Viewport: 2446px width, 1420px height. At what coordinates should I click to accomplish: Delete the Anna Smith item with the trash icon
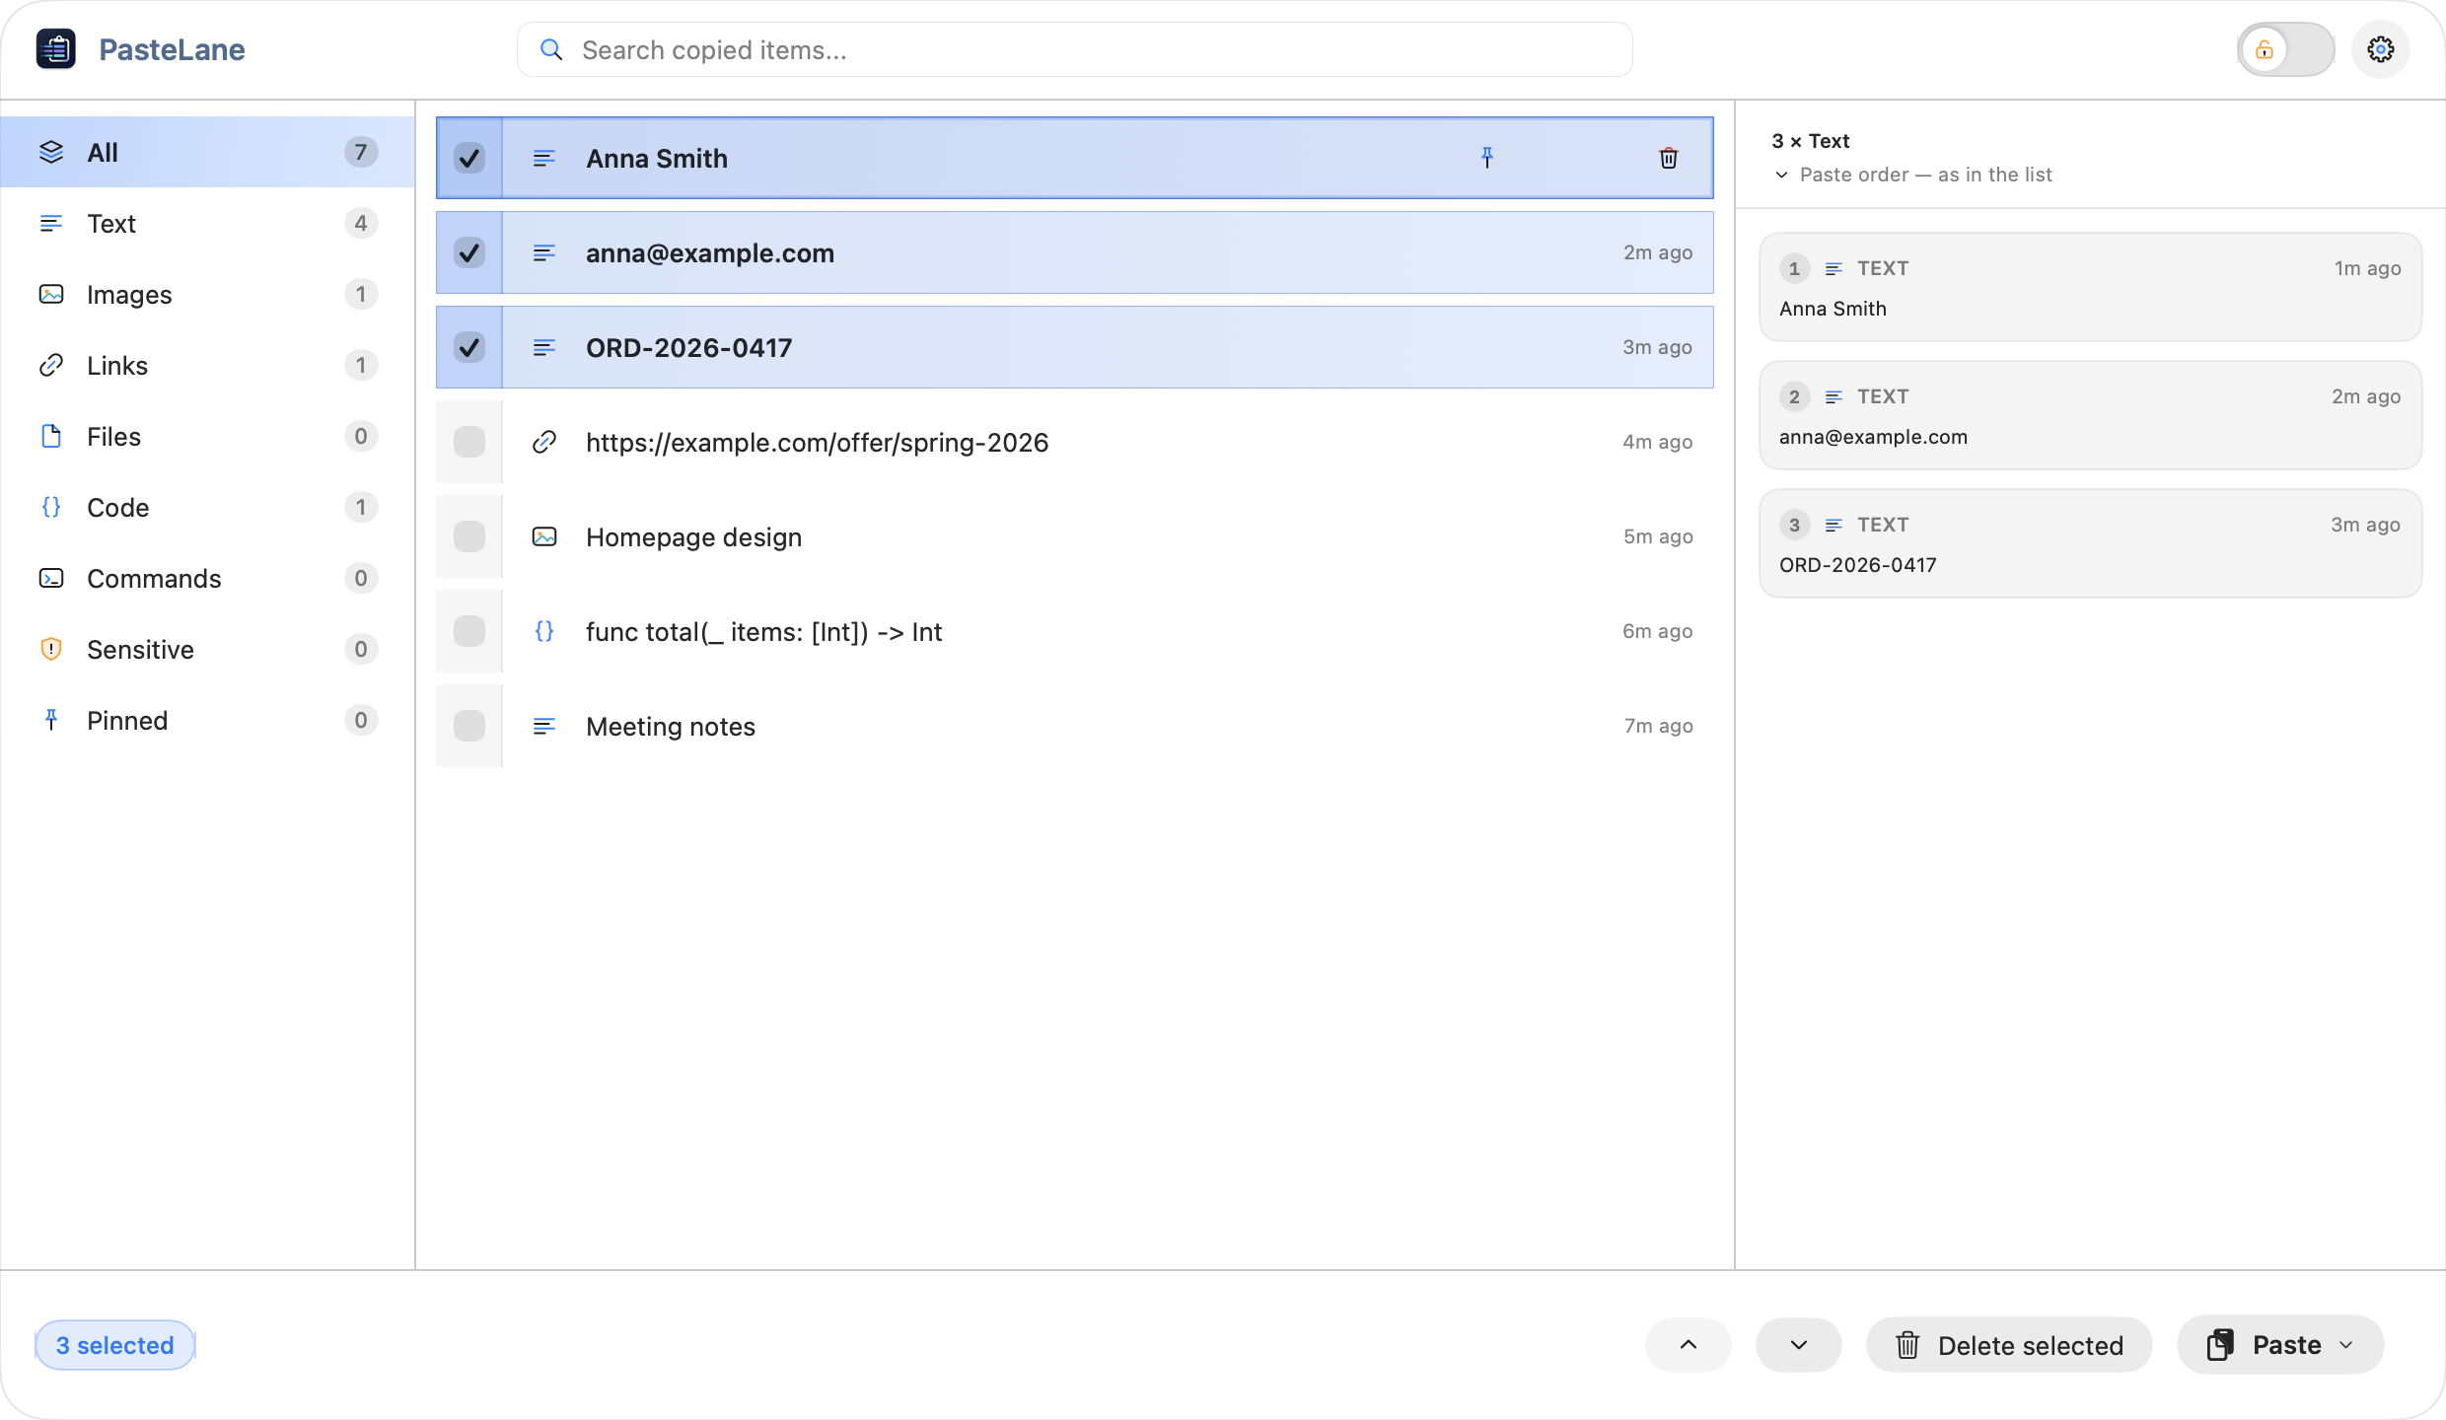point(1668,158)
